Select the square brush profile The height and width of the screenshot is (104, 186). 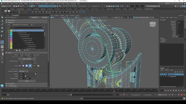pos(30,66)
